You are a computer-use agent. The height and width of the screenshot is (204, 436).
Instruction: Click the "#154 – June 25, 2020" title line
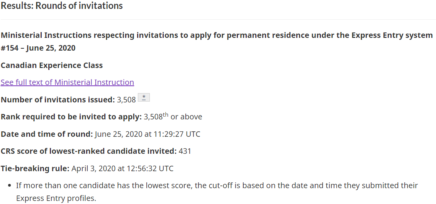[x=38, y=48]
